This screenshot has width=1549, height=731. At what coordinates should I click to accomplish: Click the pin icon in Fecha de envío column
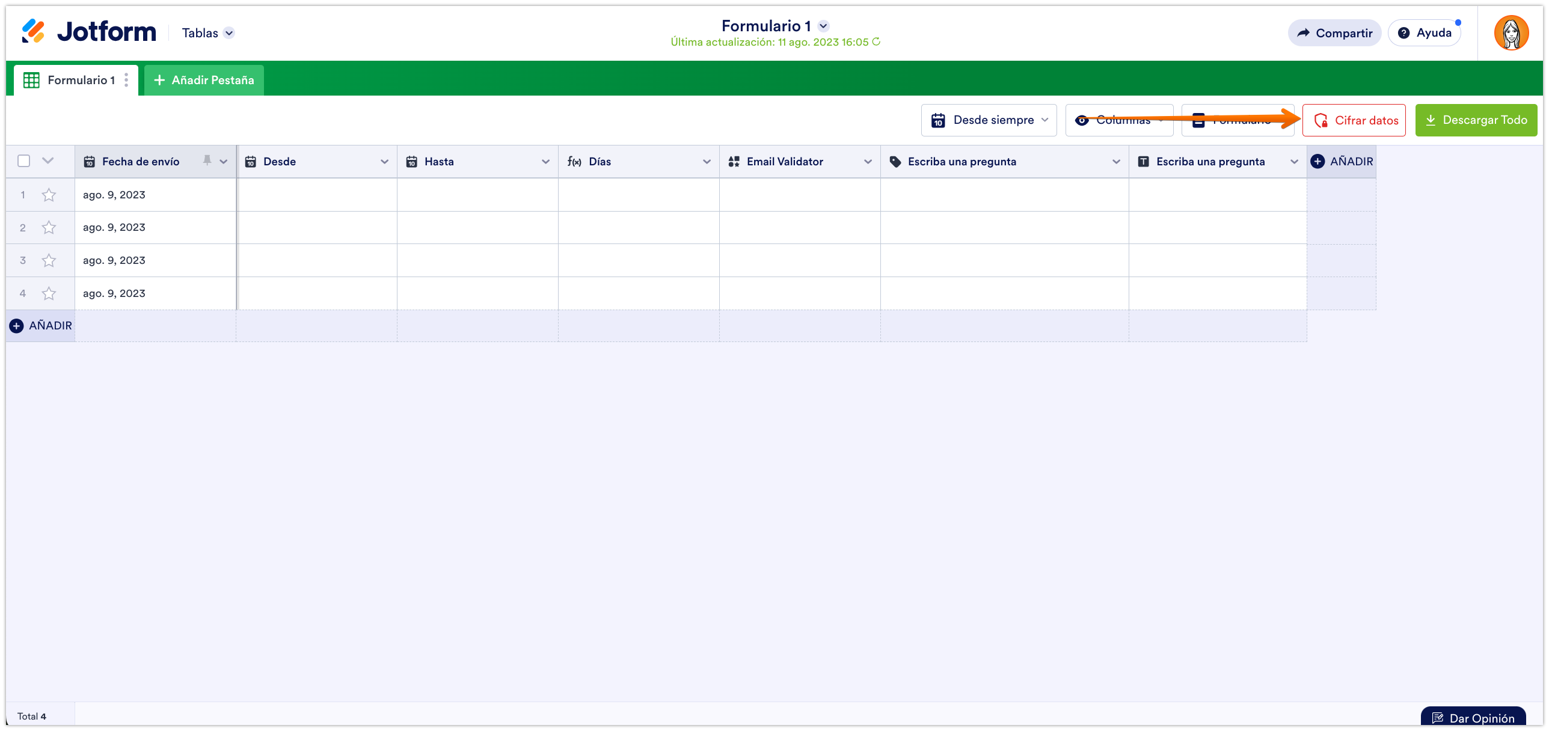tap(207, 161)
